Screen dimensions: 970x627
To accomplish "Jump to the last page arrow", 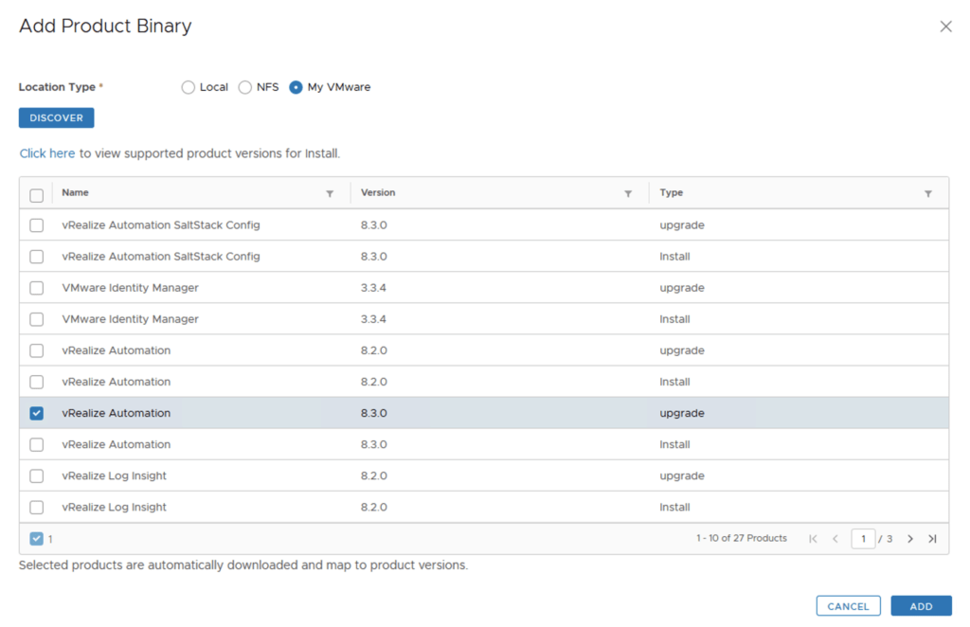I will coord(932,539).
